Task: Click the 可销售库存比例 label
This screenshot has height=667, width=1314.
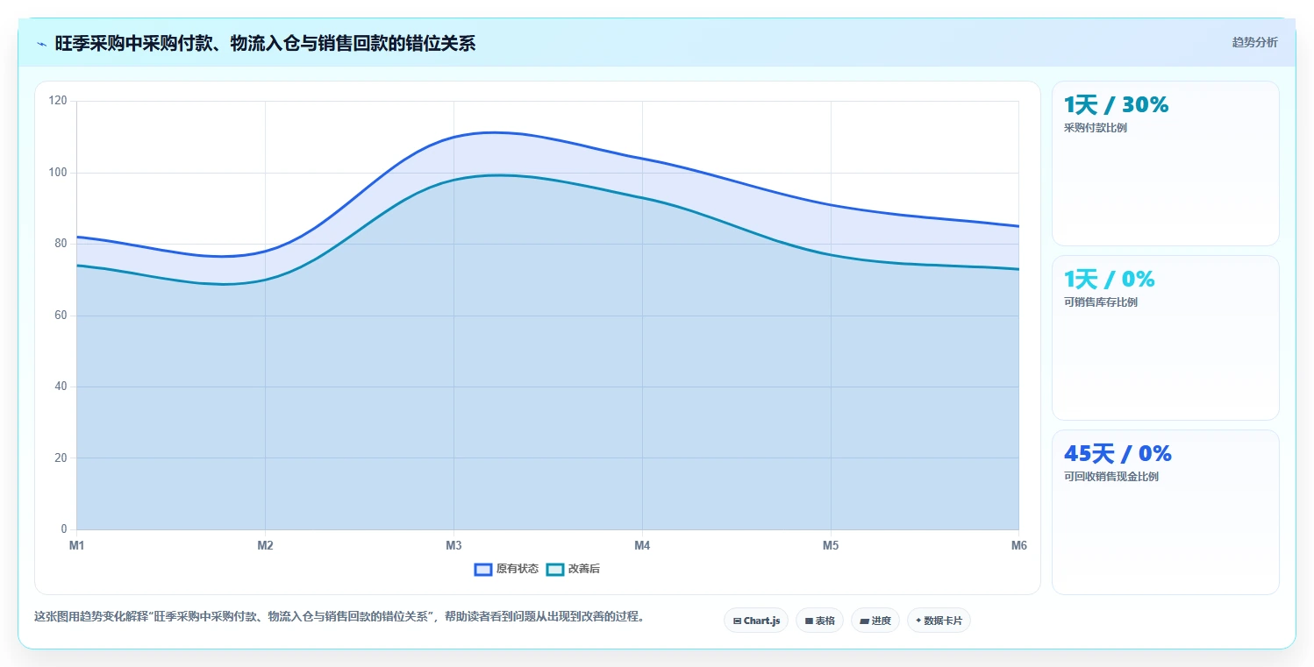Action: tap(1101, 302)
